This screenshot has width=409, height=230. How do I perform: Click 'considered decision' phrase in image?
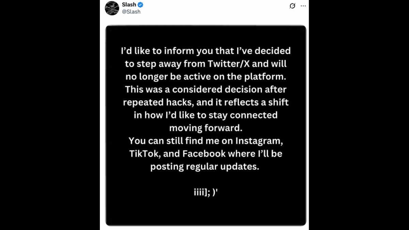pos(217,90)
